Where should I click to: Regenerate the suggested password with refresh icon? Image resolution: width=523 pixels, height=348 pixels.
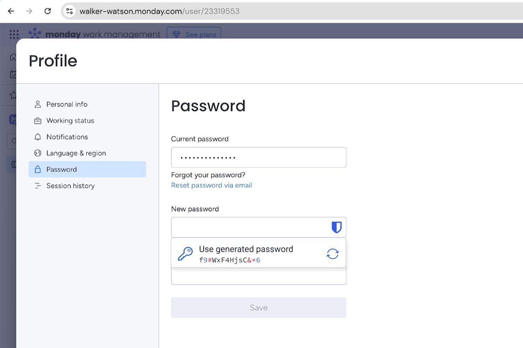333,254
